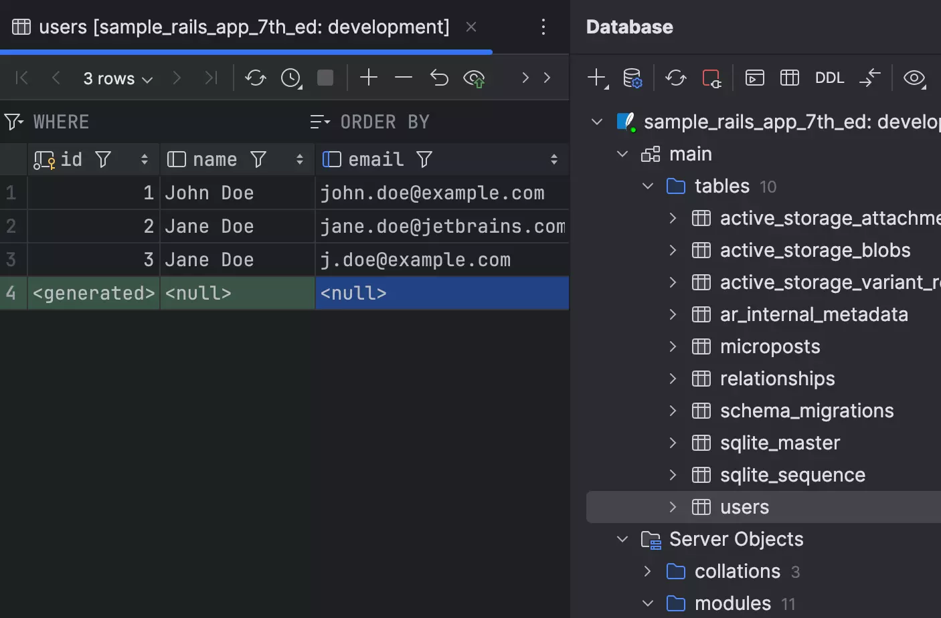The image size is (941, 618).
Task: Click the Deactivate red stop icon in Database panel
Action: [711, 78]
